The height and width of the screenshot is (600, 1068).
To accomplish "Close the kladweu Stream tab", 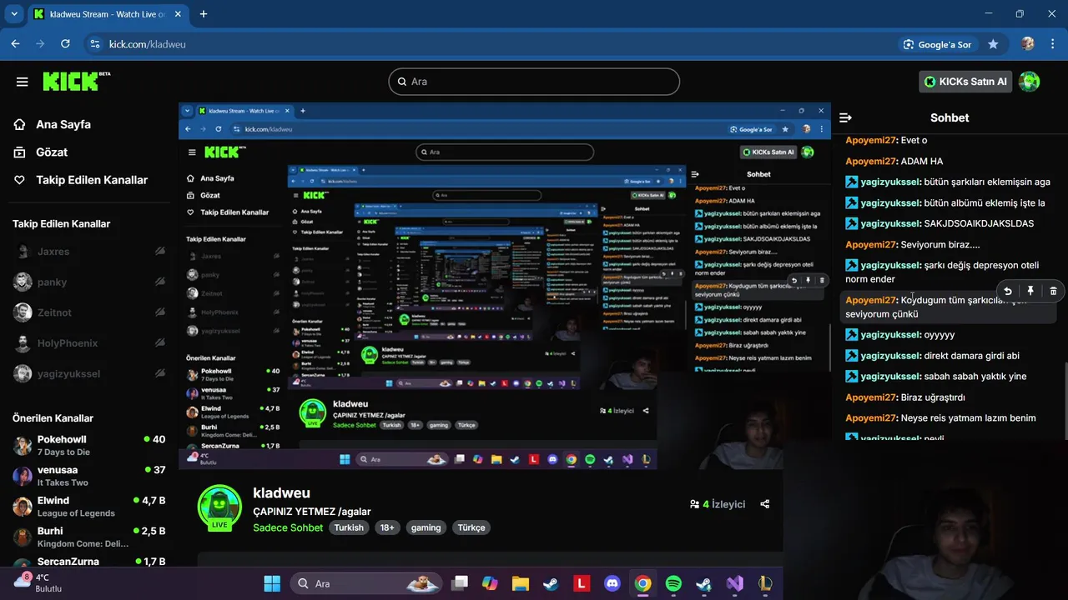I will click(178, 14).
